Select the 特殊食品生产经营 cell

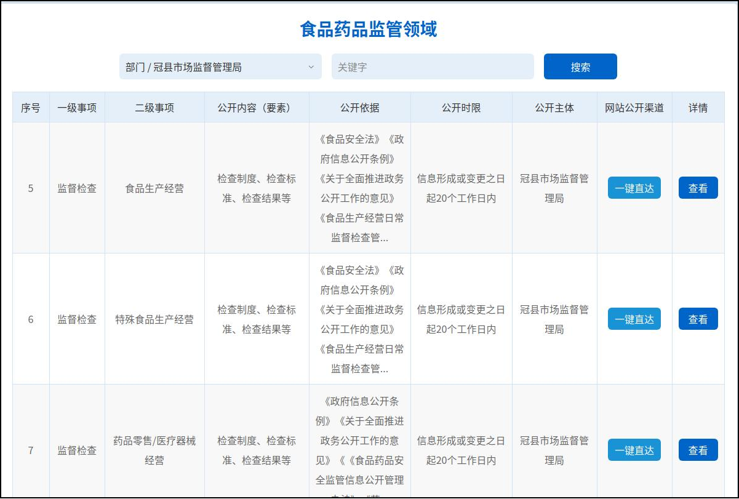point(154,319)
